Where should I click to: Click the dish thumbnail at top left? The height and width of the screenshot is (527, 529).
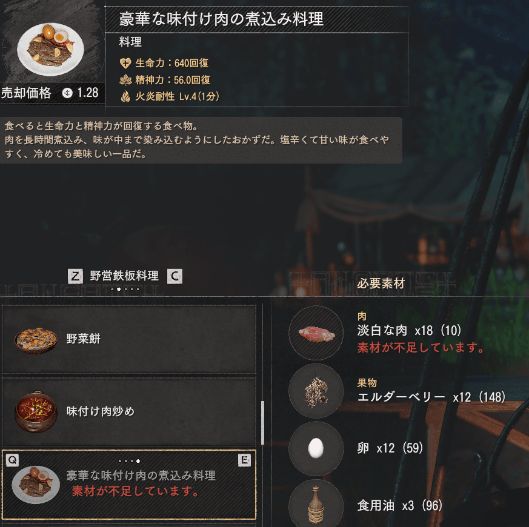[51, 49]
